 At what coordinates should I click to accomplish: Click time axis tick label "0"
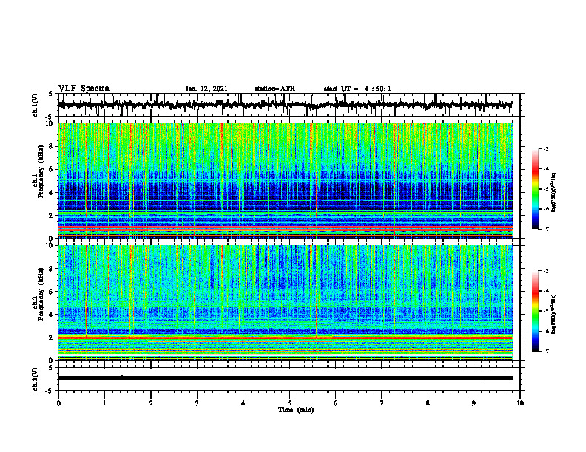pos(58,403)
